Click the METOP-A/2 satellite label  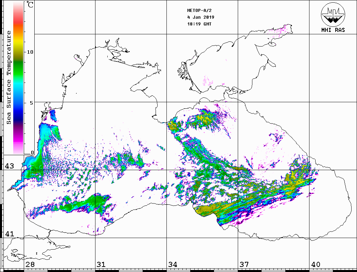click(199, 11)
